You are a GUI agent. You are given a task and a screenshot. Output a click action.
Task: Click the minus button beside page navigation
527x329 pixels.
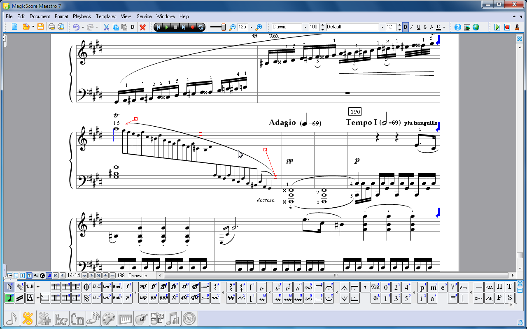112,276
